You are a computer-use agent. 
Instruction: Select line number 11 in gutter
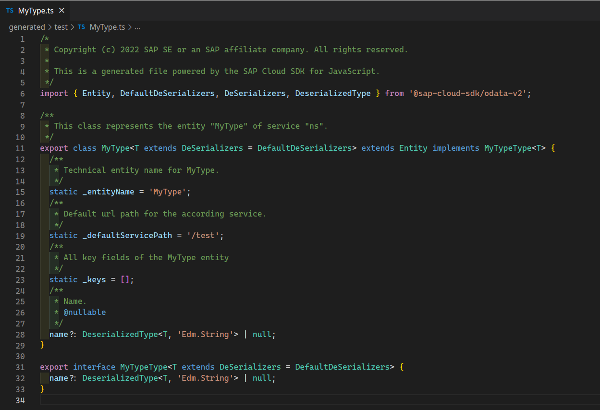click(20, 148)
